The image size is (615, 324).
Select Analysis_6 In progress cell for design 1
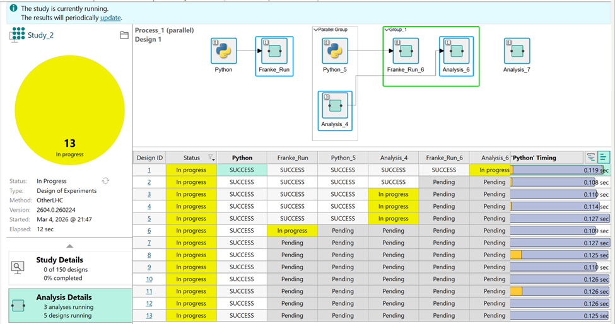click(490, 170)
